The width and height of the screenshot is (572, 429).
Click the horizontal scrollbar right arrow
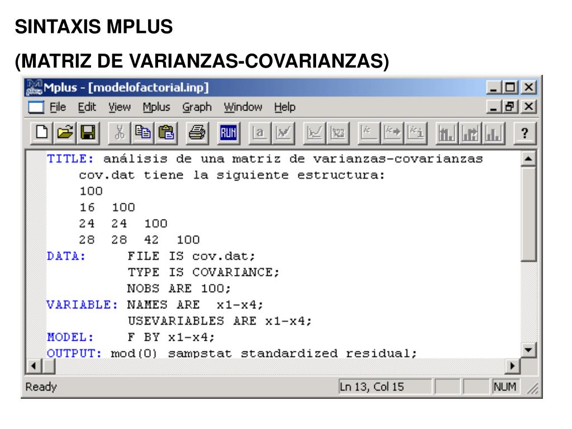coord(513,366)
